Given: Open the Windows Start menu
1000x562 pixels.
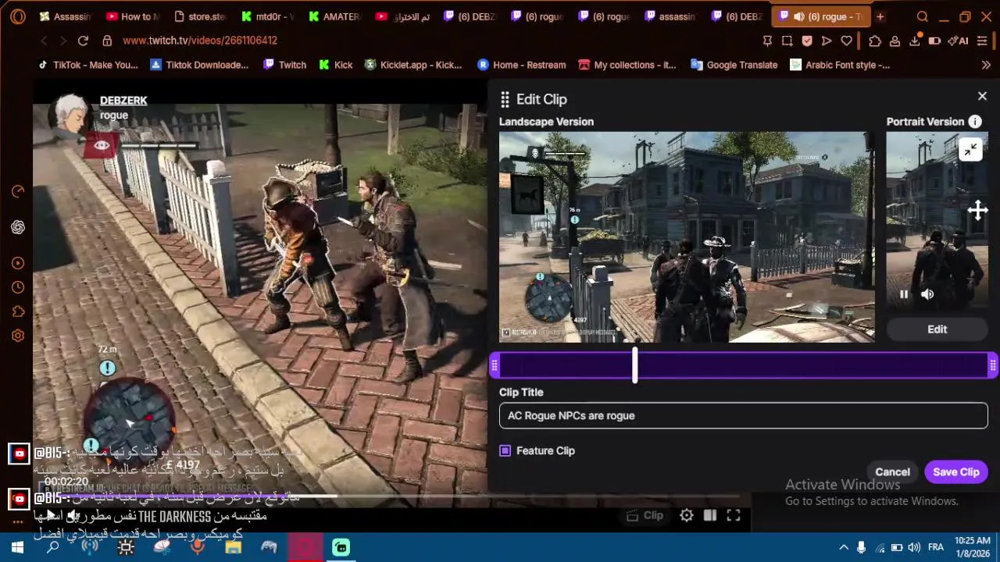Looking at the screenshot, I should 17,547.
